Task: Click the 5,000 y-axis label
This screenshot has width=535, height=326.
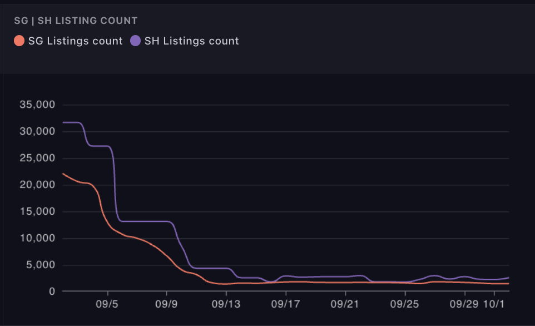Action: click(x=39, y=265)
